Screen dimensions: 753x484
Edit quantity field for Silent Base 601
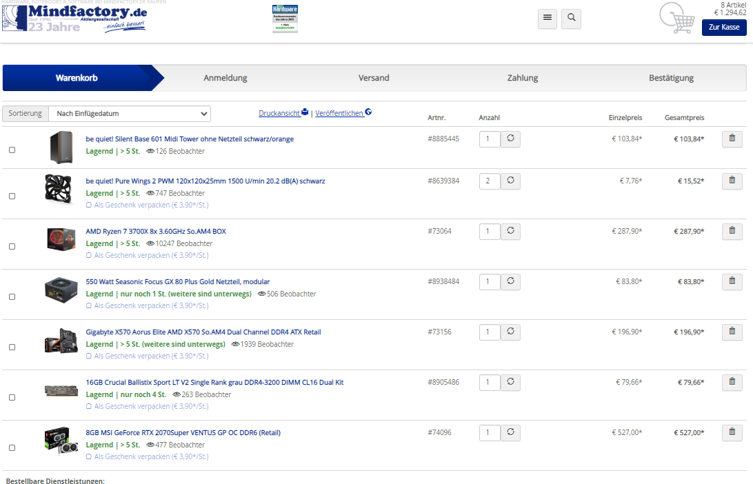coord(490,139)
